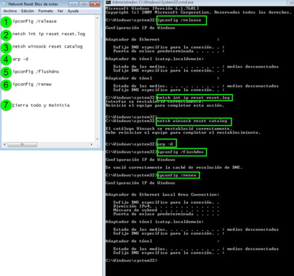The width and height of the screenshot is (294, 276).
Task: Click the horizontal scrollbar right arrow
Action: [x=92, y=144]
